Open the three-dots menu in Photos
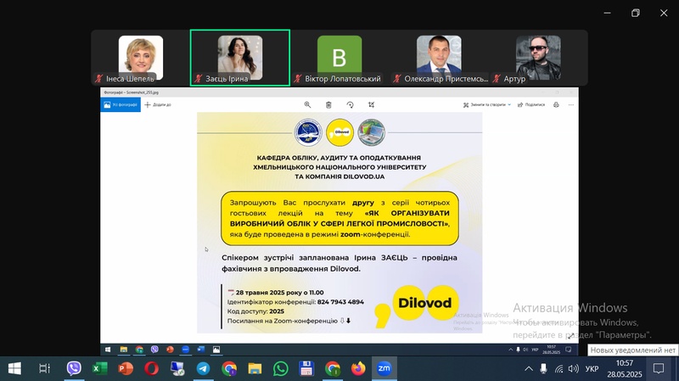The image size is (679, 381). coord(570,104)
